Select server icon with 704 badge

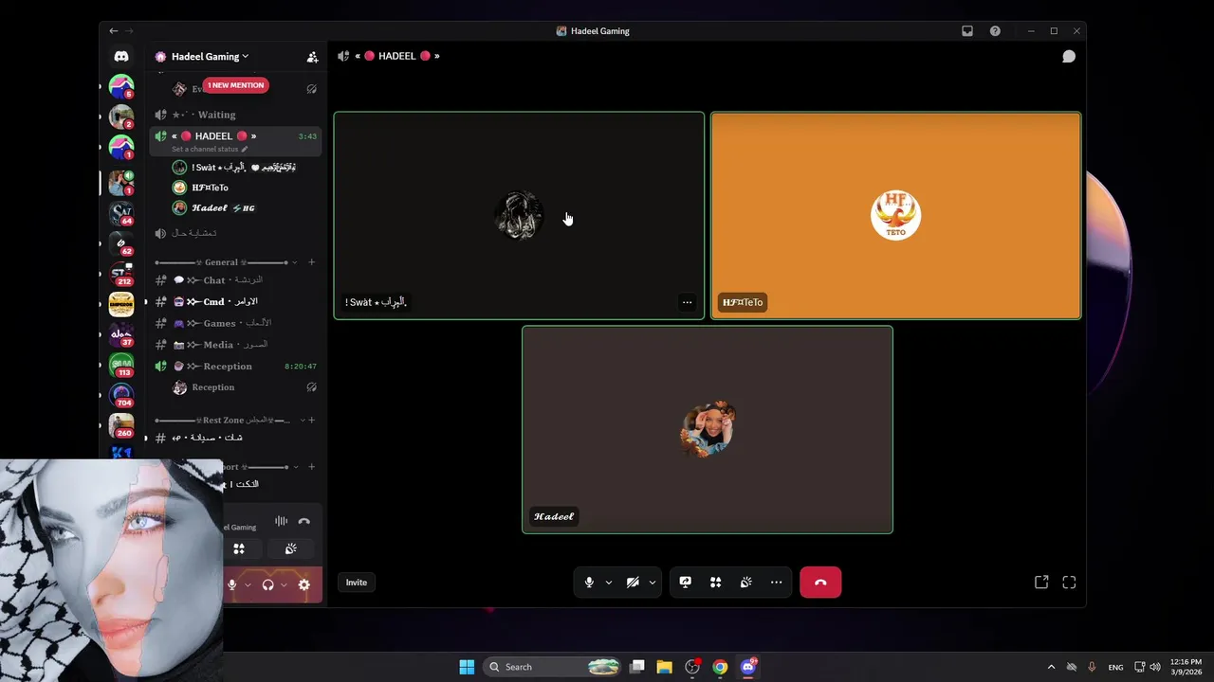(121, 395)
